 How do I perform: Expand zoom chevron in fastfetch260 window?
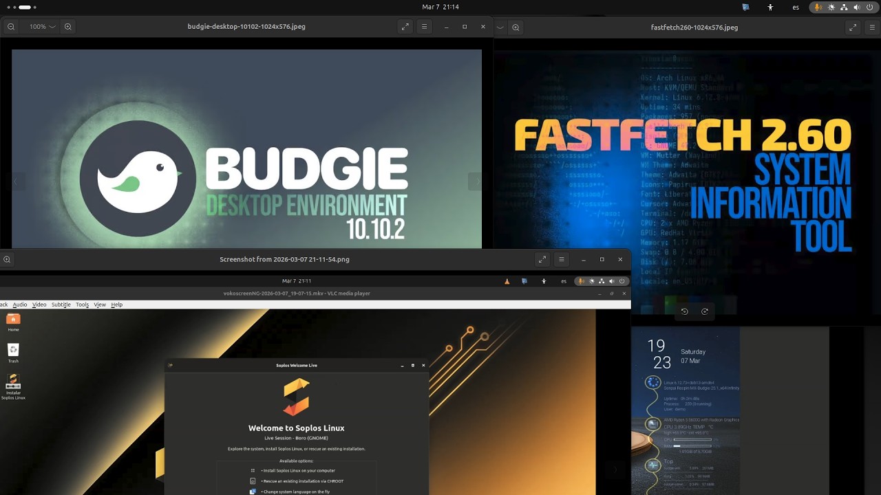pyautogui.click(x=500, y=27)
